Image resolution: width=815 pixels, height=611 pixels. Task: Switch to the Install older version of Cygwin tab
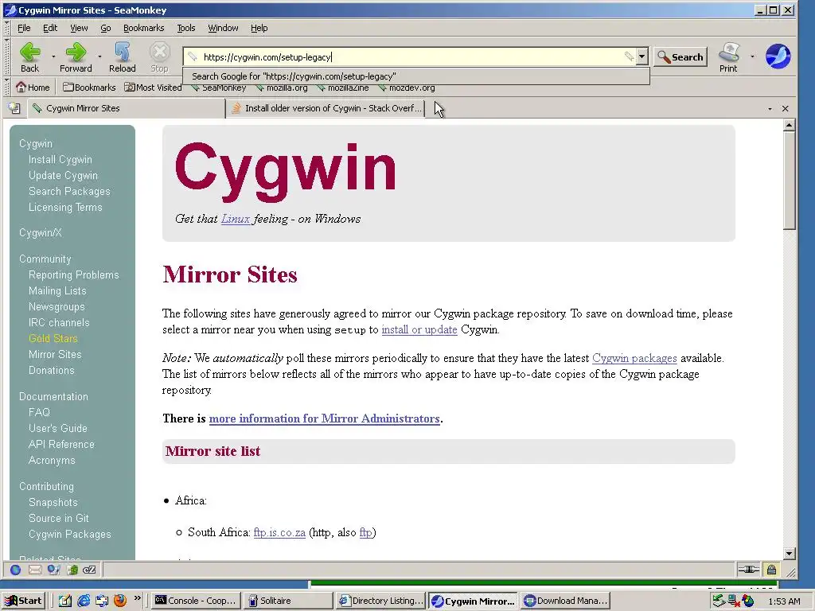click(326, 108)
